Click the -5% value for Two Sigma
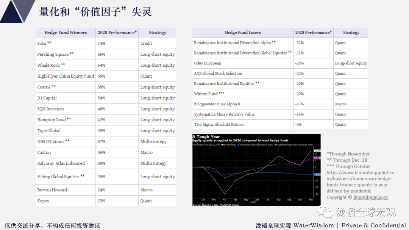Viewport: 409px width, 230px height. pyautogui.click(x=298, y=125)
